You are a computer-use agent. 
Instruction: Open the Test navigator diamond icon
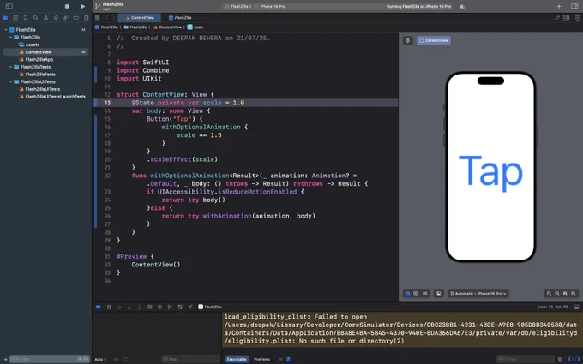click(56, 18)
